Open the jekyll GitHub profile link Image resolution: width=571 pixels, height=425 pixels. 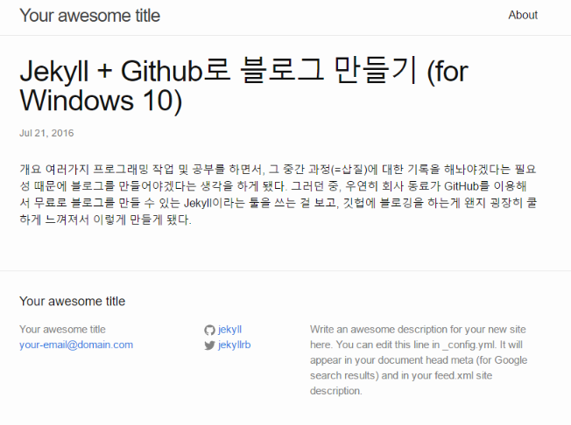[229, 330]
